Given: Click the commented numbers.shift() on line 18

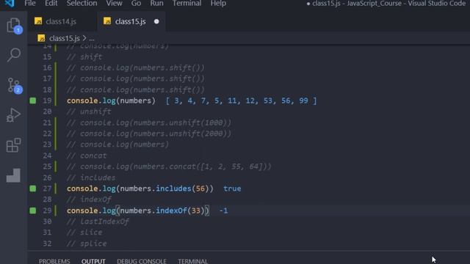Looking at the screenshot, I should [x=136, y=89].
